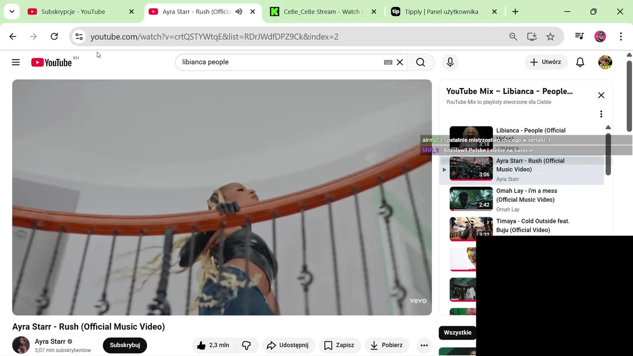The width and height of the screenshot is (633, 356).
Task: Open Chrome profile avatar
Action: [600, 37]
